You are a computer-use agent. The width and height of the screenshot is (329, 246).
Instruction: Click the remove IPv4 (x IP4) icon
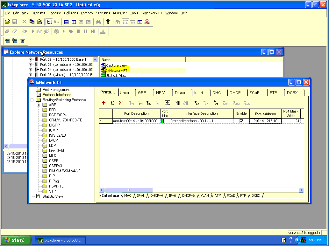coord(140,103)
